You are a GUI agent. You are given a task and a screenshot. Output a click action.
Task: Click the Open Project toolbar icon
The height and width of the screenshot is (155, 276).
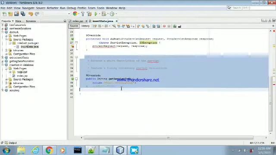16,14
